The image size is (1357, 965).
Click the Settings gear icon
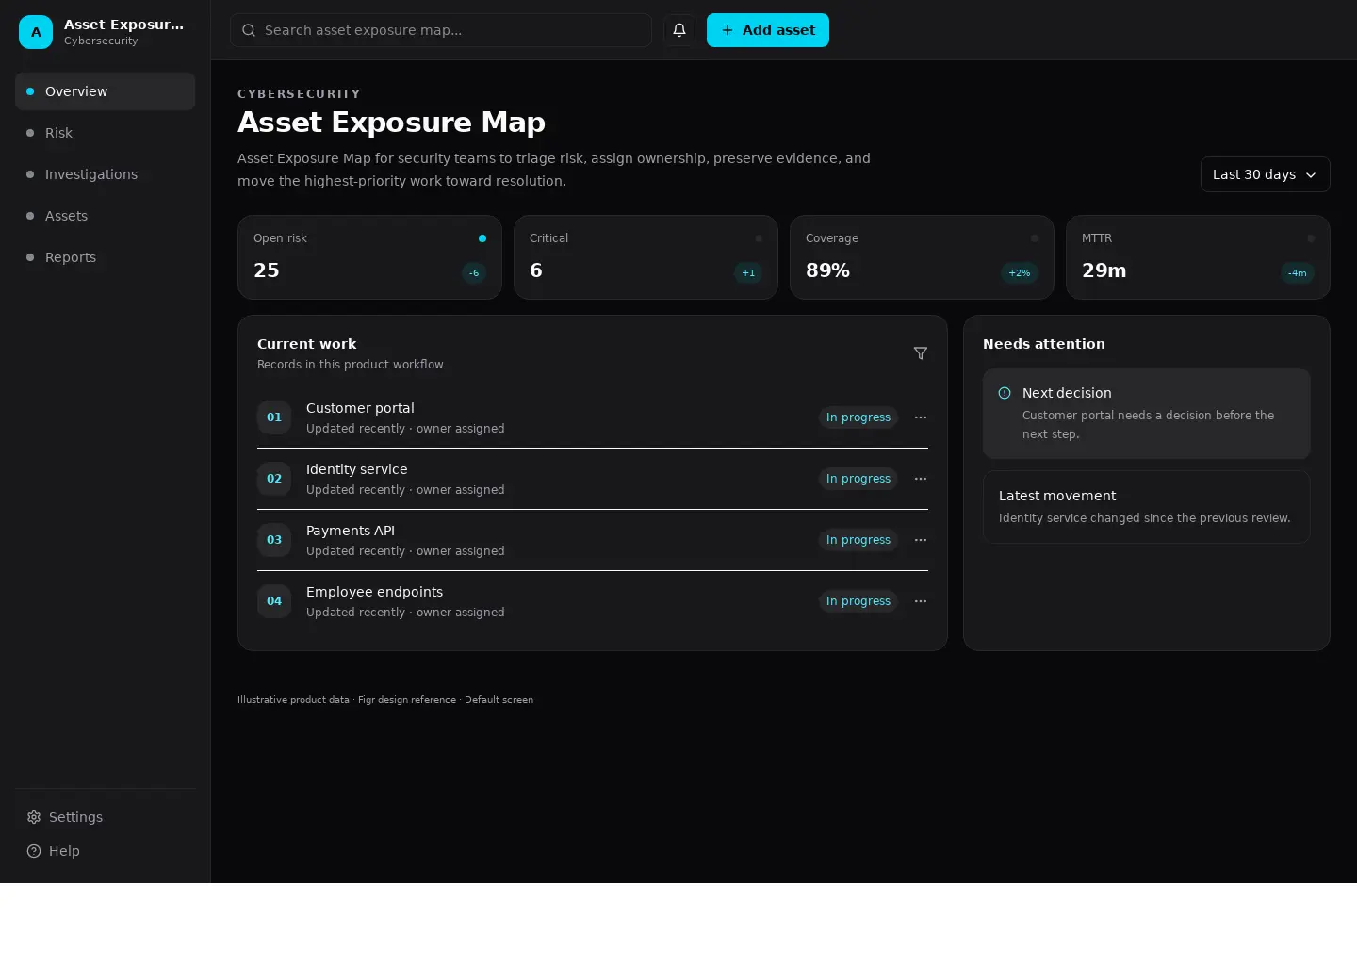click(34, 817)
